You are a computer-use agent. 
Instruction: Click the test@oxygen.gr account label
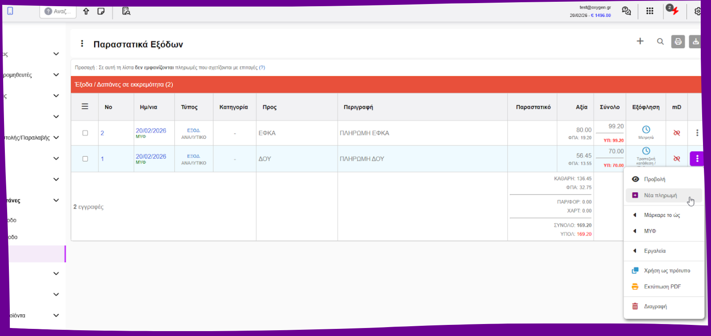pos(595,8)
